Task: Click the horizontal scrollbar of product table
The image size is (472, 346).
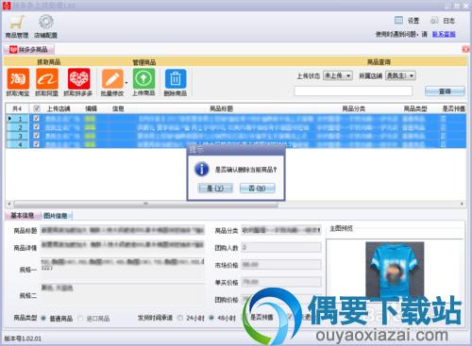Action: [x=145, y=204]
